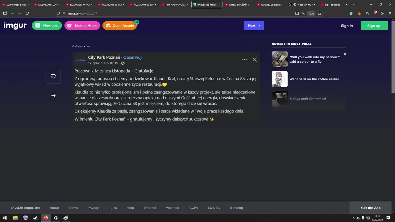This screenshot has width=395, height=222.
Task: Open the post options three-dot menu above image
Action: click(257, 46)
